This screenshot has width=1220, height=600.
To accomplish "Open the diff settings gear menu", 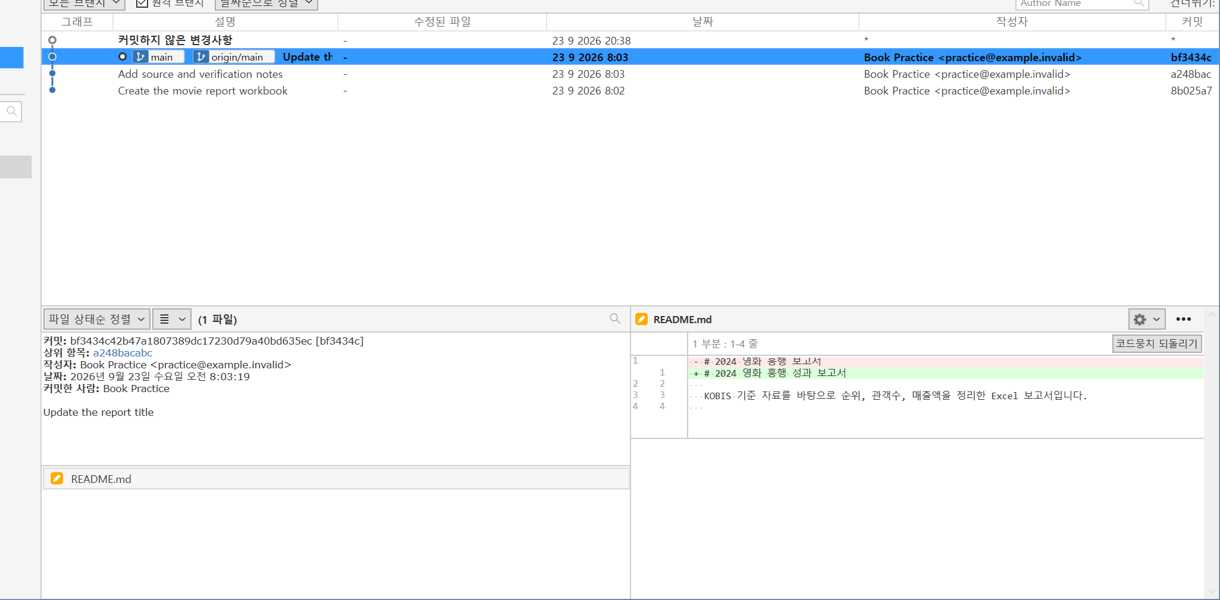I will tap(1146, 320).
